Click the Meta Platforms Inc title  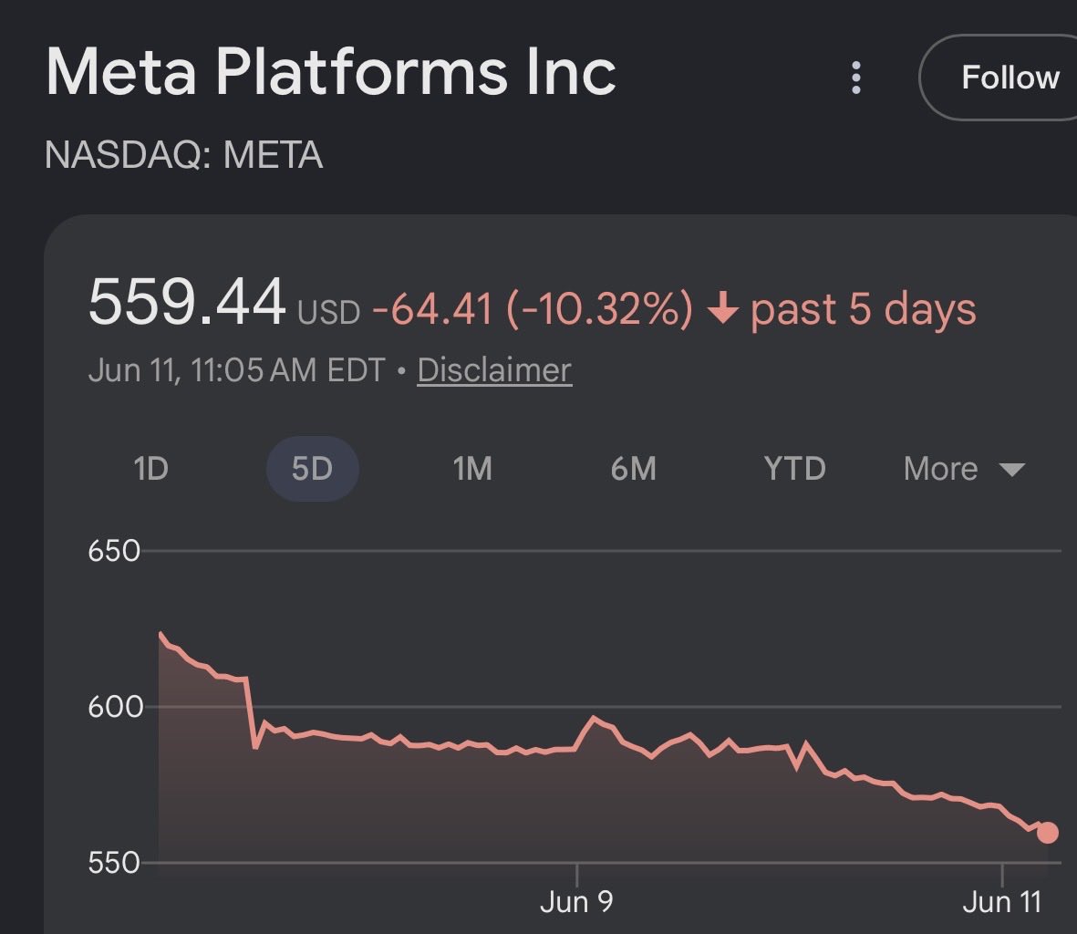[x=330, y=71]
